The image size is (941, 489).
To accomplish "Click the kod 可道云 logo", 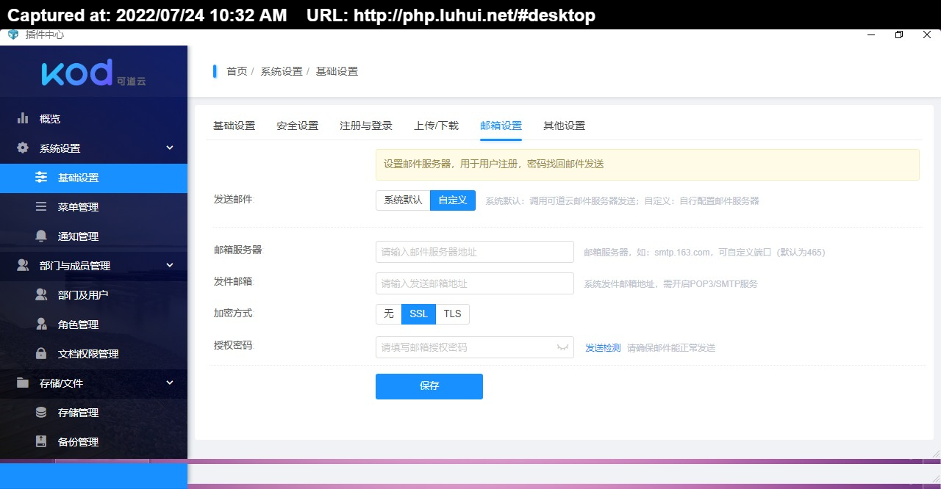I will tap(93, 73).
